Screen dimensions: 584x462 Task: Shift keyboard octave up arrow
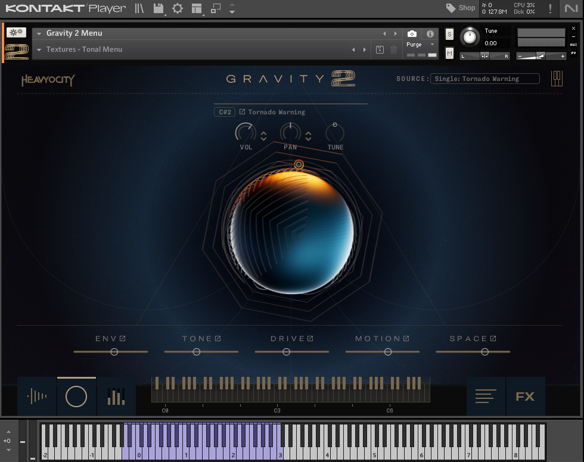click(x=8, y=432)
